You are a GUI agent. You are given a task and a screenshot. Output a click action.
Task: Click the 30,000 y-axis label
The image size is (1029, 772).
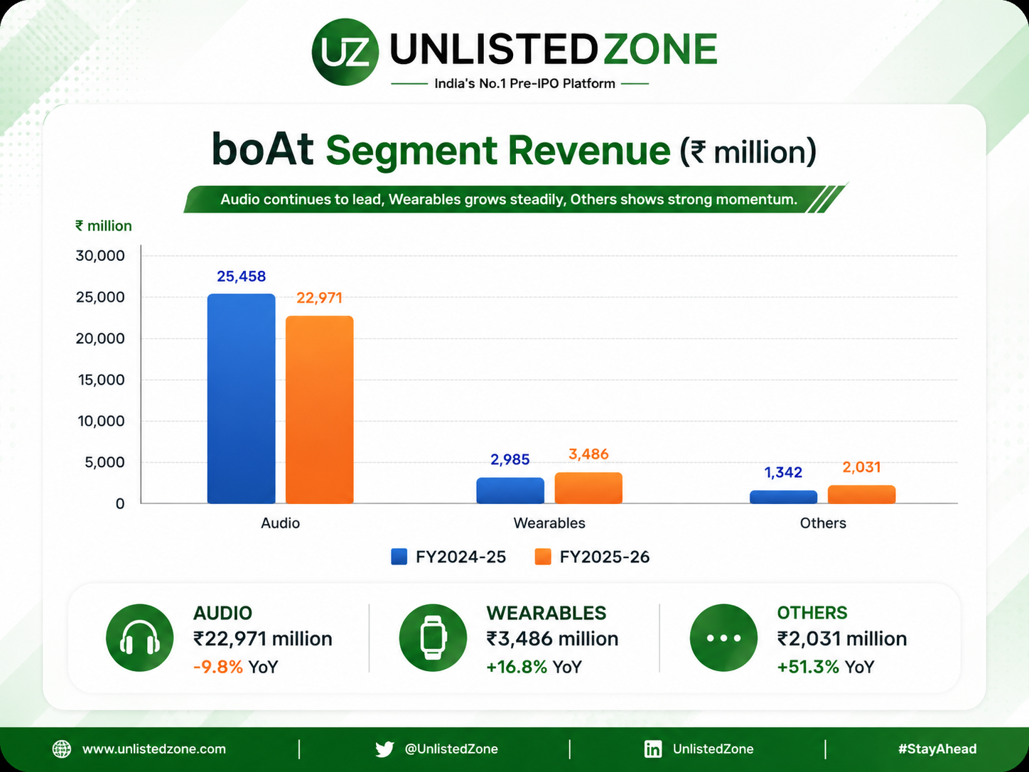(100, 256)
